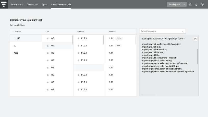Click the Configure your Selenium test heading
This screenshot has width=208, height=117.
[26, 20]
